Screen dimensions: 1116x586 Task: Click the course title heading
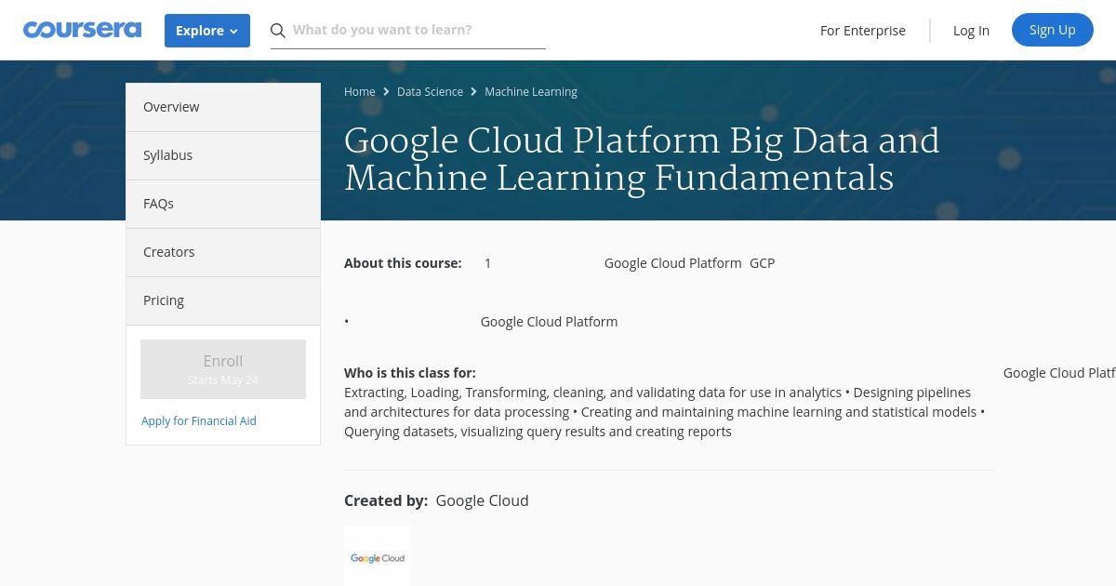[642, 159]
